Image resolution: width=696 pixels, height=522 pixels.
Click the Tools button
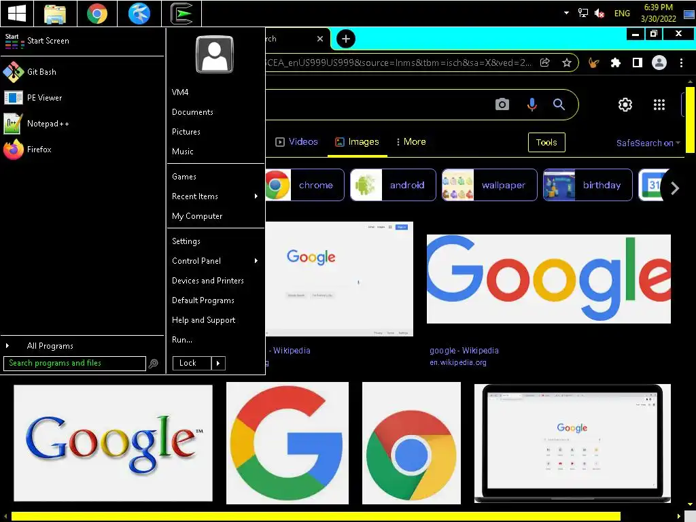(546, 143)
